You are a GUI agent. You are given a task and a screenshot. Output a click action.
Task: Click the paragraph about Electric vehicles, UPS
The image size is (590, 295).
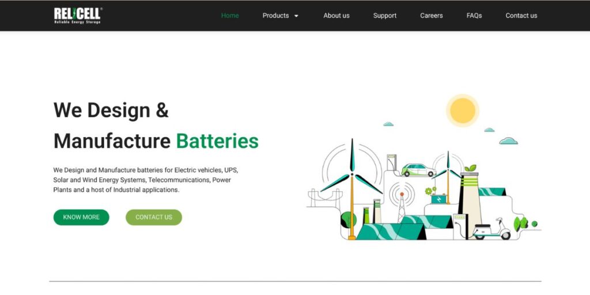[146, 180]
